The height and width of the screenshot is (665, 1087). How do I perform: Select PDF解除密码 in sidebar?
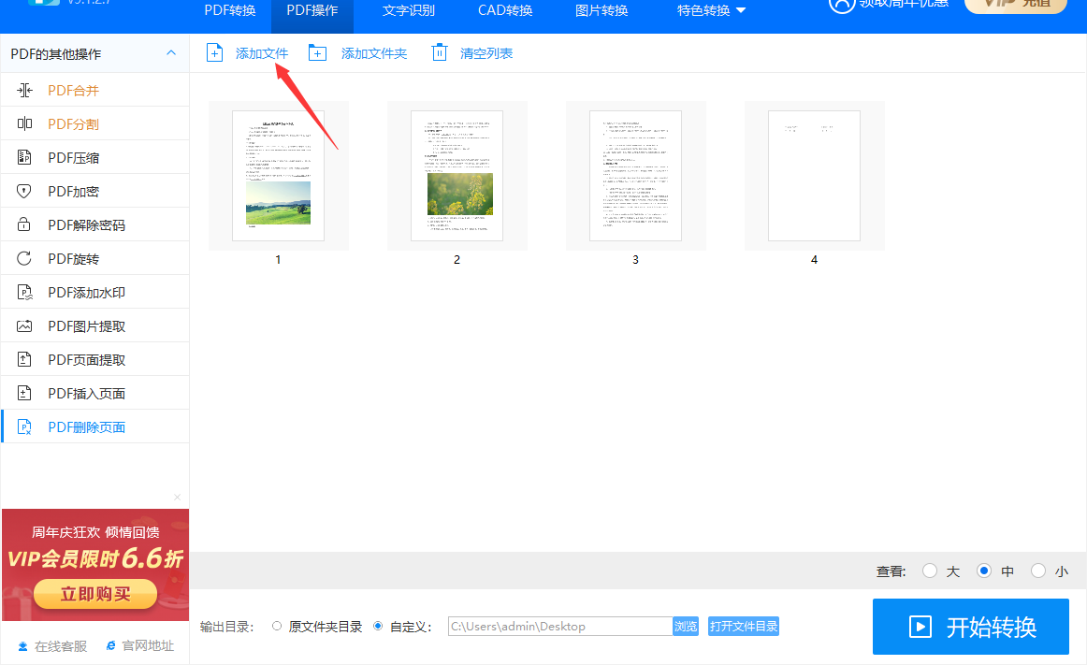click(95, 224)
